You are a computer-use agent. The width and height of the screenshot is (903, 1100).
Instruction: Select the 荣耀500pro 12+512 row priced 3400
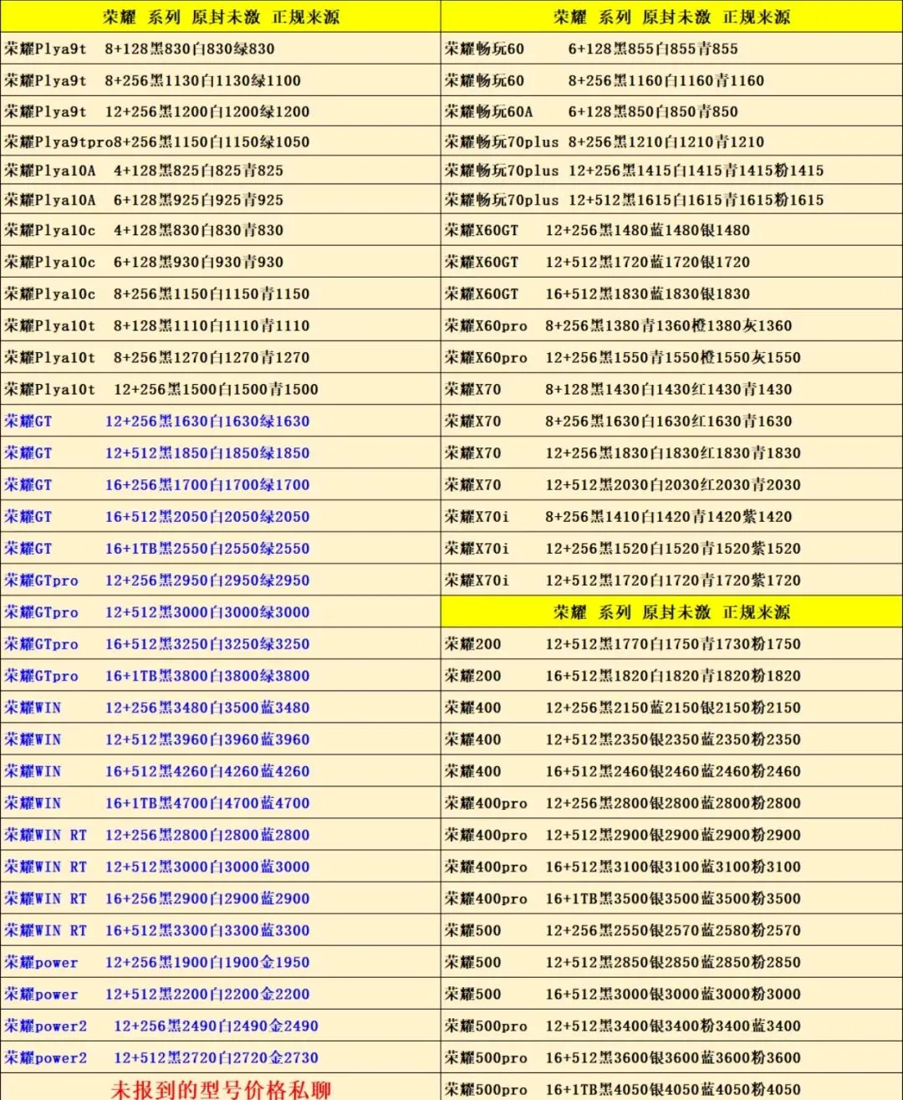point(671,1025)
